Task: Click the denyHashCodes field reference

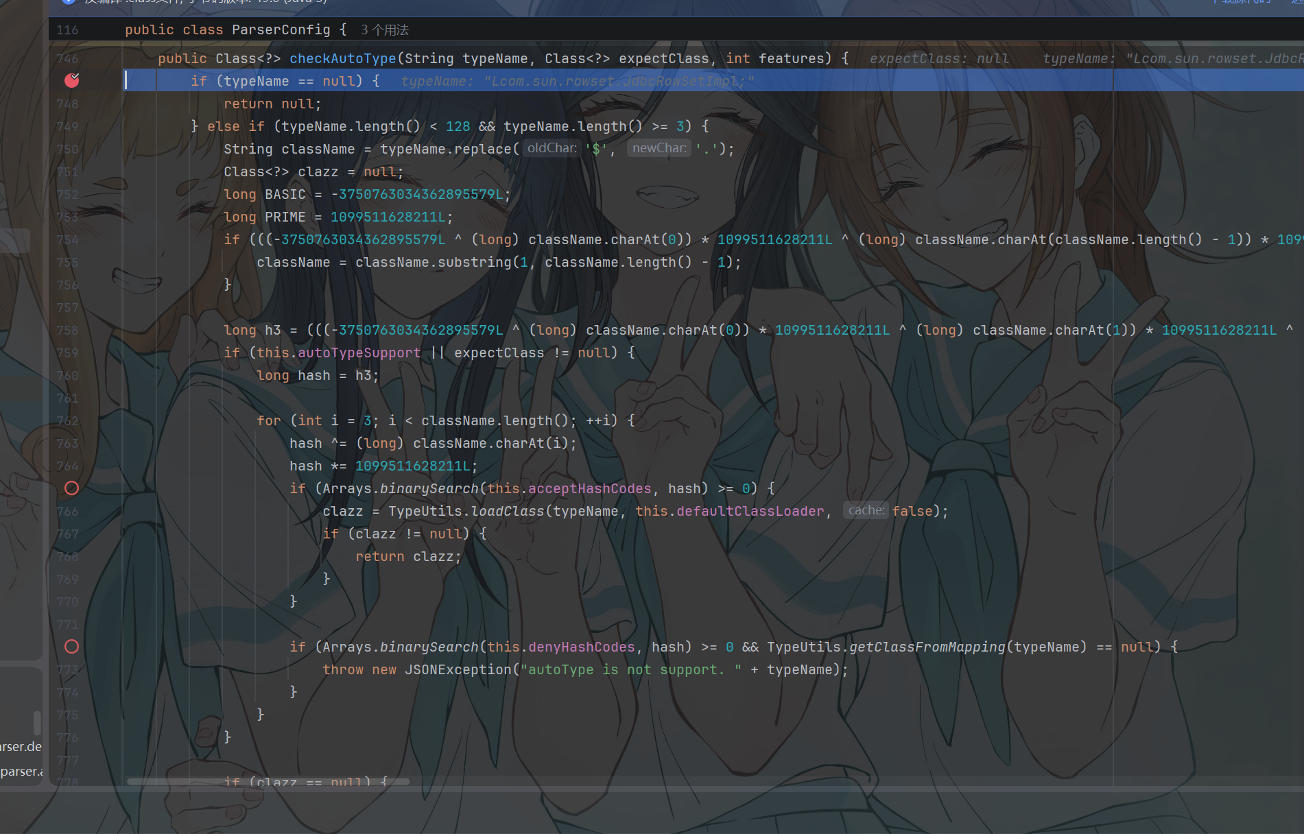Action: (x=582, y=647)
